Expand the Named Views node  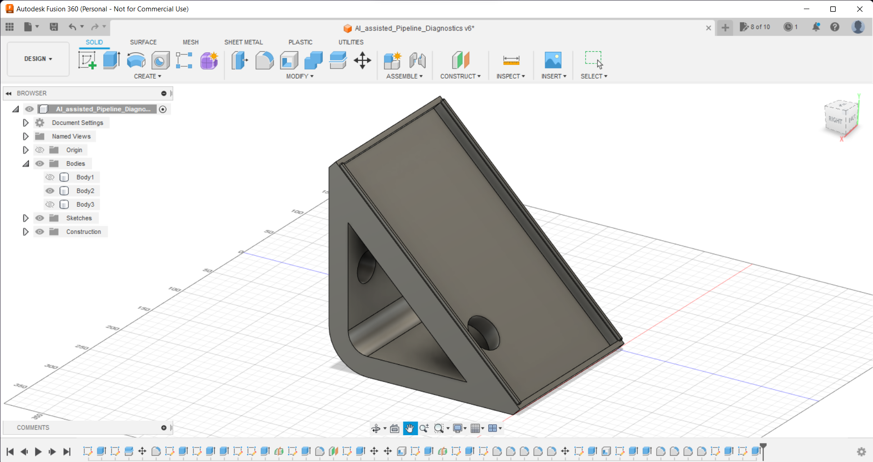coord(25,136)
